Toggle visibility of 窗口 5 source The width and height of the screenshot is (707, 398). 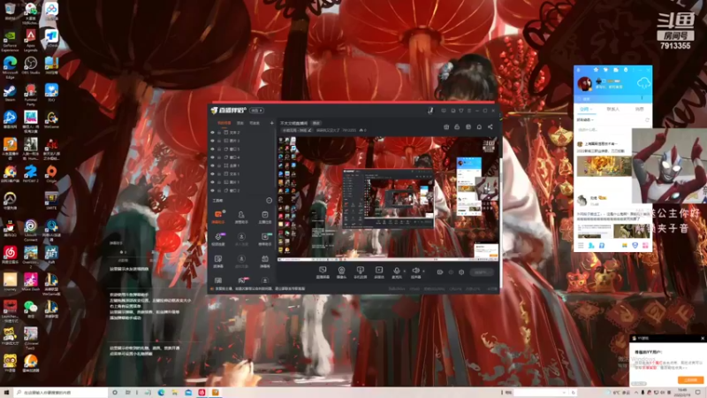212,149
